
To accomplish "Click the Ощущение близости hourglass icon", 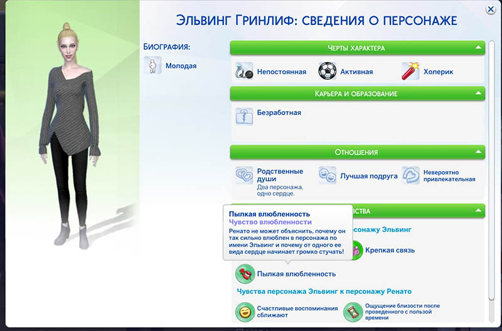I will (x=353, y=312).
